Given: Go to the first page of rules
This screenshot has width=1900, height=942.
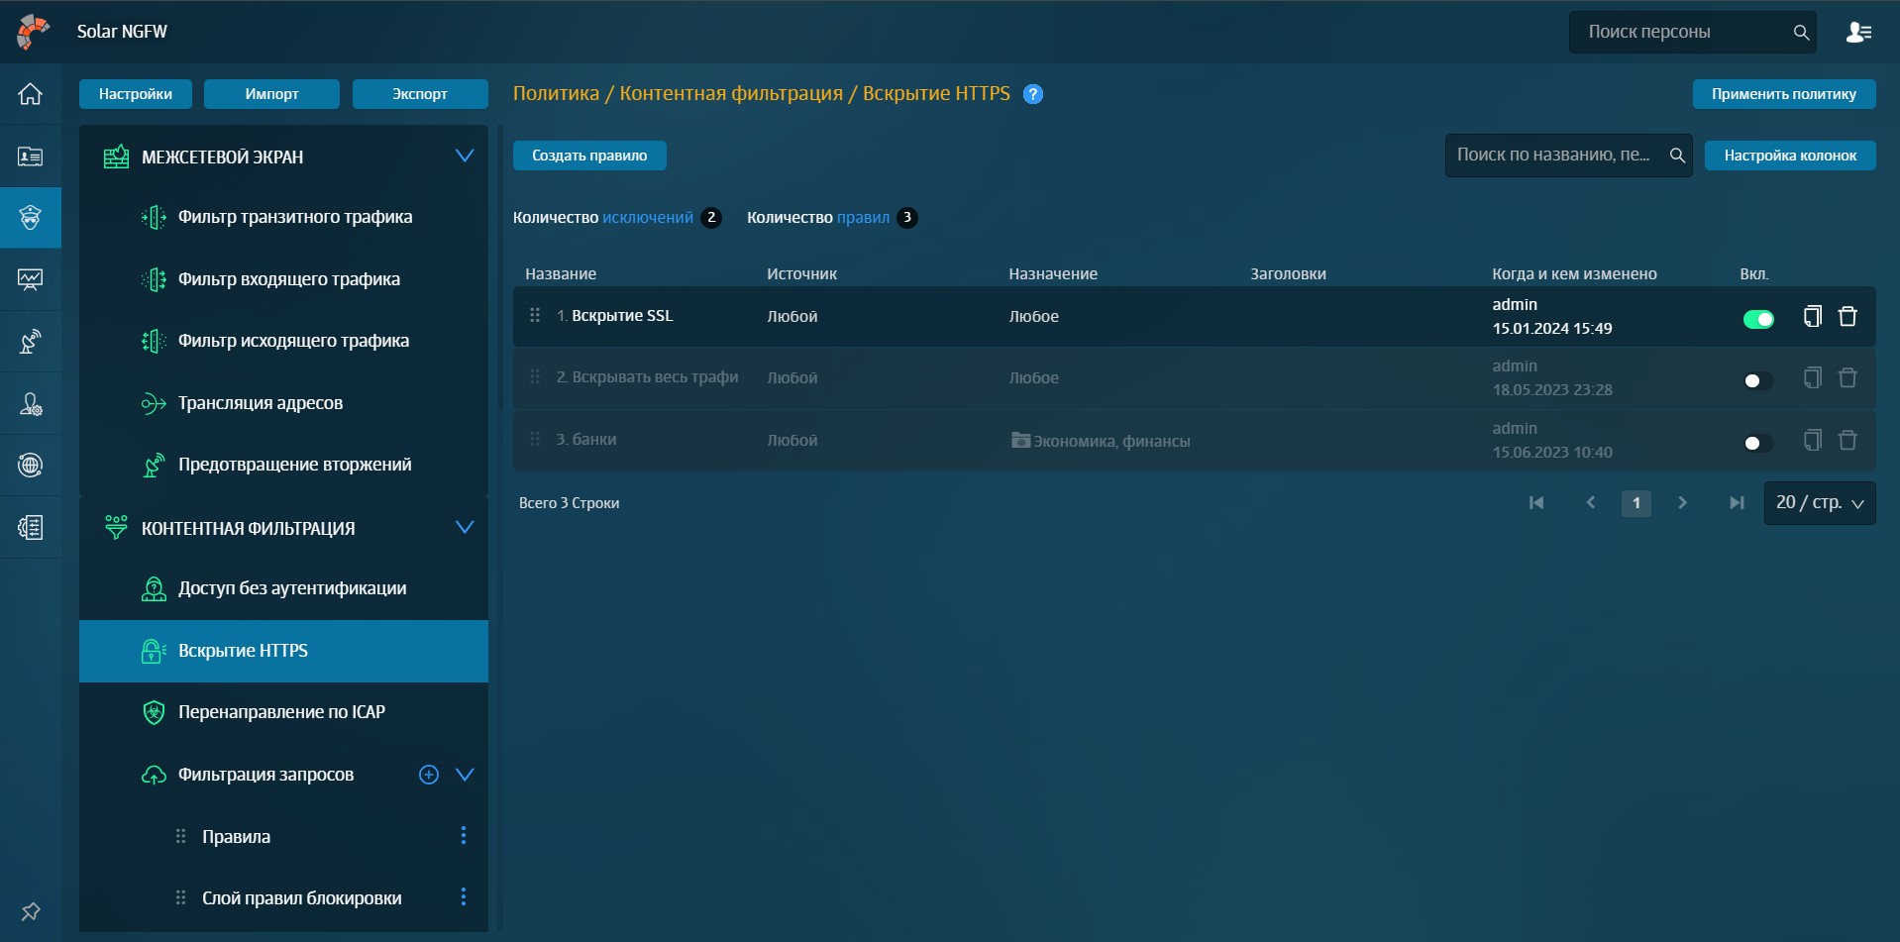Looking at the screenshot, I should (x=1536, y=503).
